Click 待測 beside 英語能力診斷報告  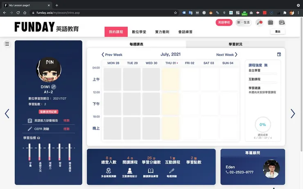[x=66, y=120]
